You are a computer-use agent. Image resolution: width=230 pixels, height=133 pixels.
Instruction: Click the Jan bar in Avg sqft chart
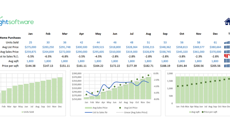(178, 90)
